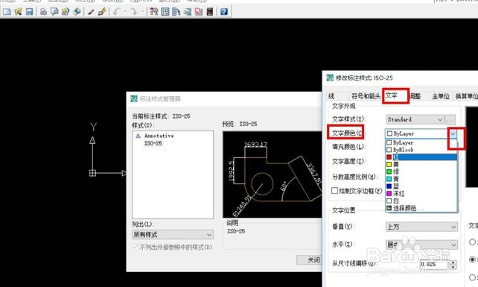Click the 从尺寸线偏移 value field 0.625
Screen dimensions: 478x287
[x=434, y=265]
